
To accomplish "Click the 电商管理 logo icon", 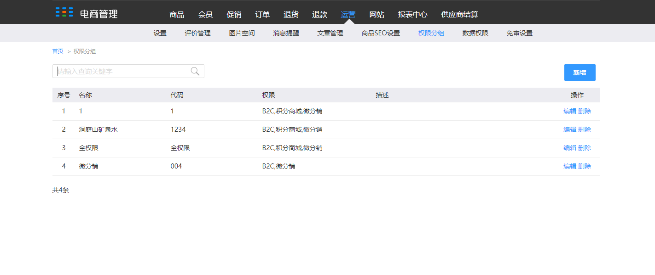I will pyautogui.click(x=64, y=12).
